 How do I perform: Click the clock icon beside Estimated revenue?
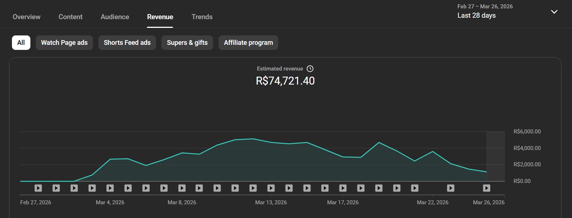pos(310,69)
